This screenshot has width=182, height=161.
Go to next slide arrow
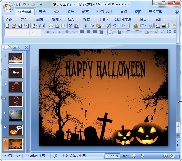coord(178,145)
